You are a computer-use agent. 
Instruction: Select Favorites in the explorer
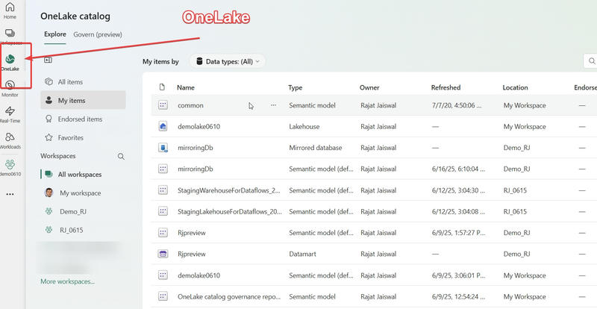(83, 137)
